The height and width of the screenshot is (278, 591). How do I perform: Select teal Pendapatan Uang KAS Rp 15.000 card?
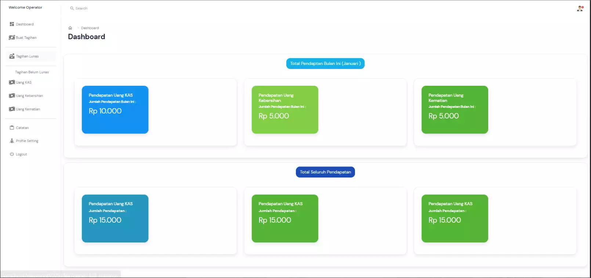coord(115,219)
